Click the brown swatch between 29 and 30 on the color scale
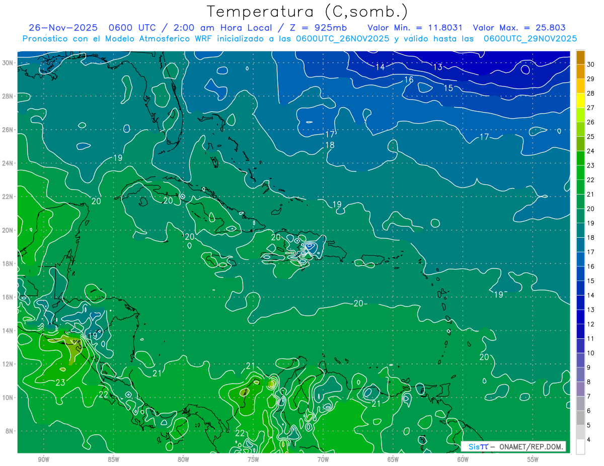Viewport: 604px width, 466px height. pyautogui.click(x=580, y=72)
